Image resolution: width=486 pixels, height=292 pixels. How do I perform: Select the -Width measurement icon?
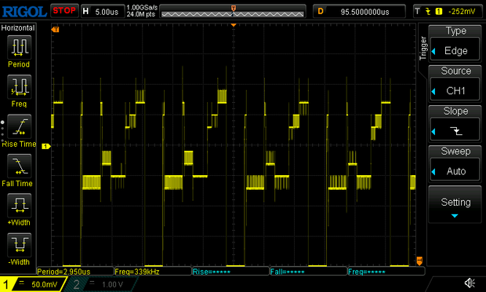[x=20, y=245]
